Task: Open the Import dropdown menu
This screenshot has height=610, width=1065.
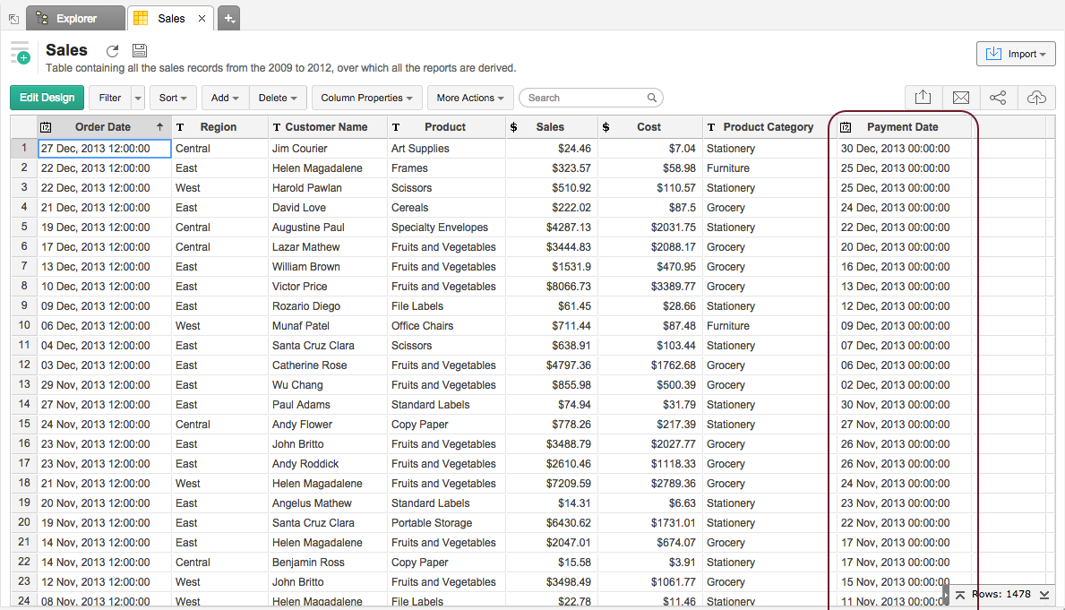Action: coord(1015,54)
